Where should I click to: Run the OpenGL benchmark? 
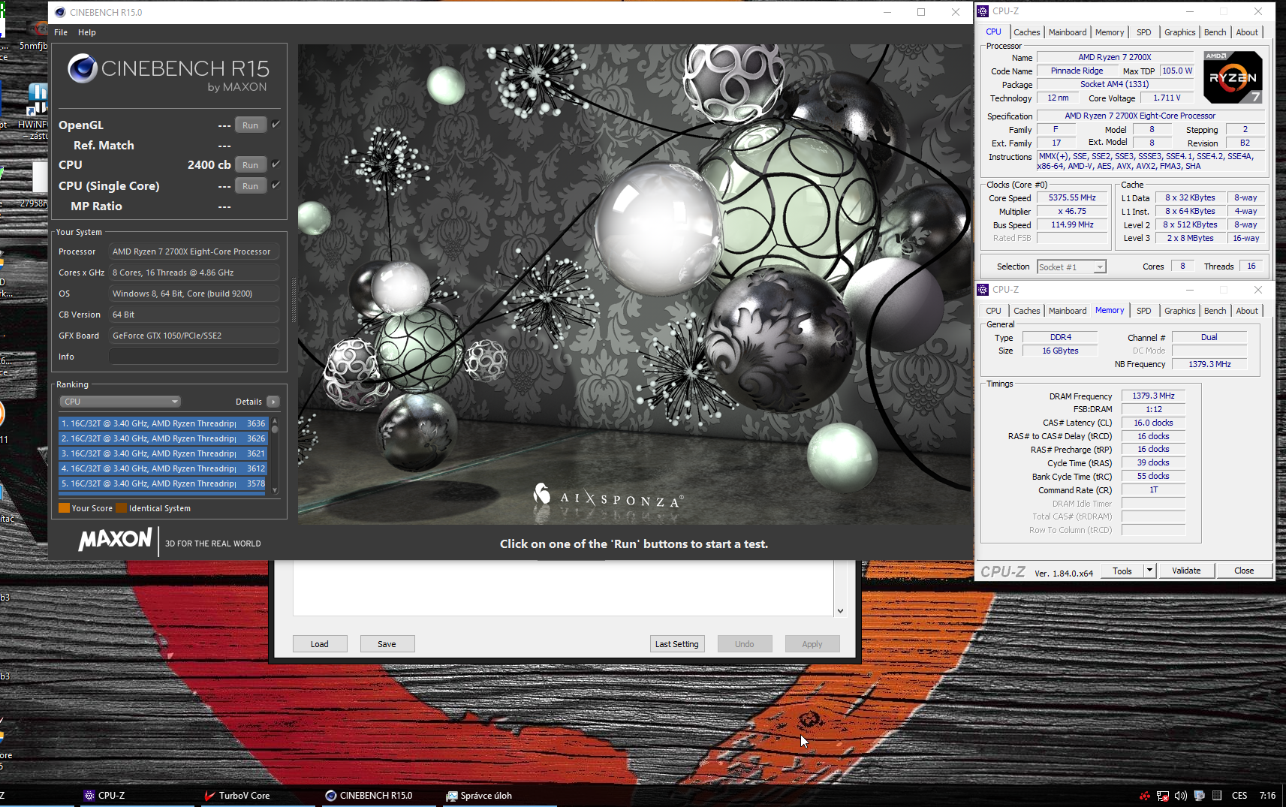coord(251,125)
